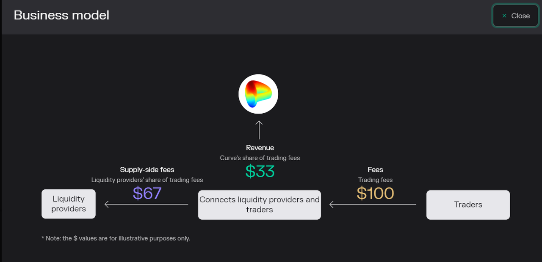Click the yellow $100 fees value
542x262 pixels.
pyautogui.click(x=375, y=193)
